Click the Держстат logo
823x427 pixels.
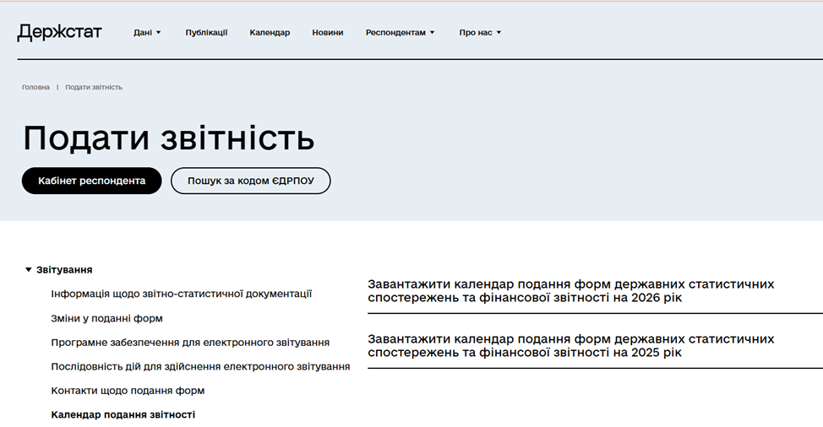click(59, 32)
